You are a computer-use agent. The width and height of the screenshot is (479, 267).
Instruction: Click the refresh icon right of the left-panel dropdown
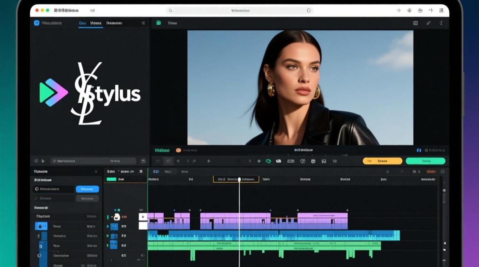(x=143, y=161)
